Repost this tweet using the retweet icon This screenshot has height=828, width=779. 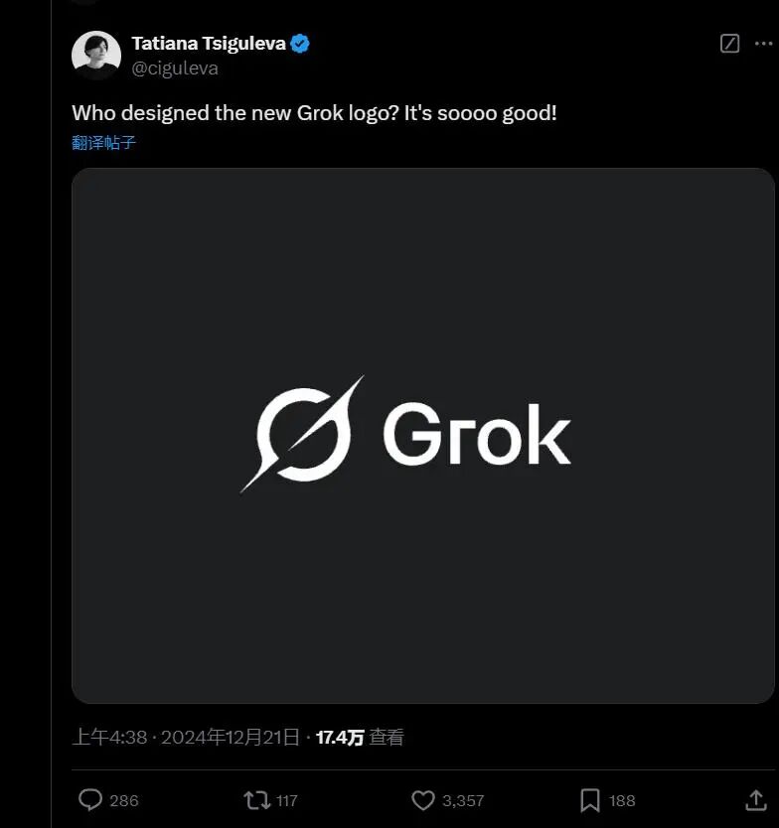[256, 800]
